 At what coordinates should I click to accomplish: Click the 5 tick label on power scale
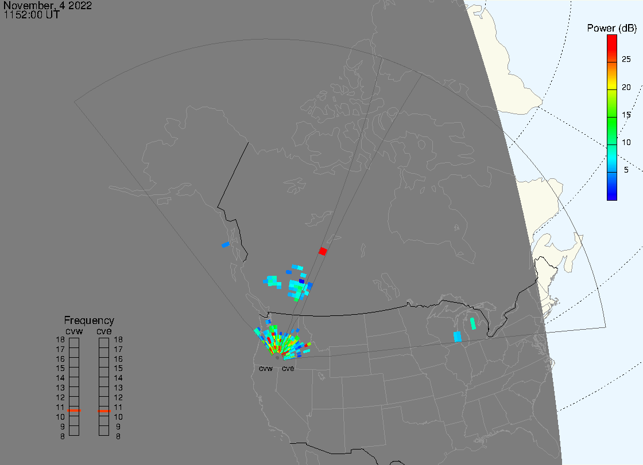(x=626, y=170)
